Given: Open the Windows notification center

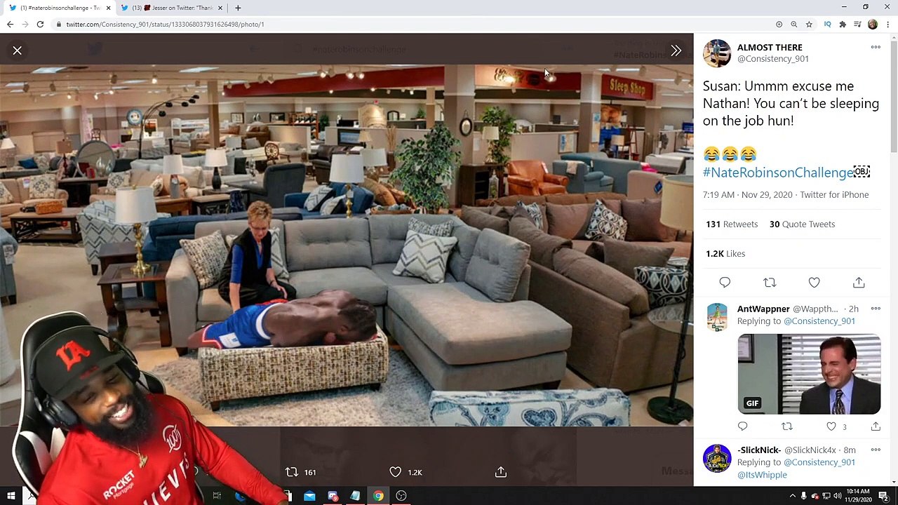Looking at the screenshot, I should (x=883, y=496).
